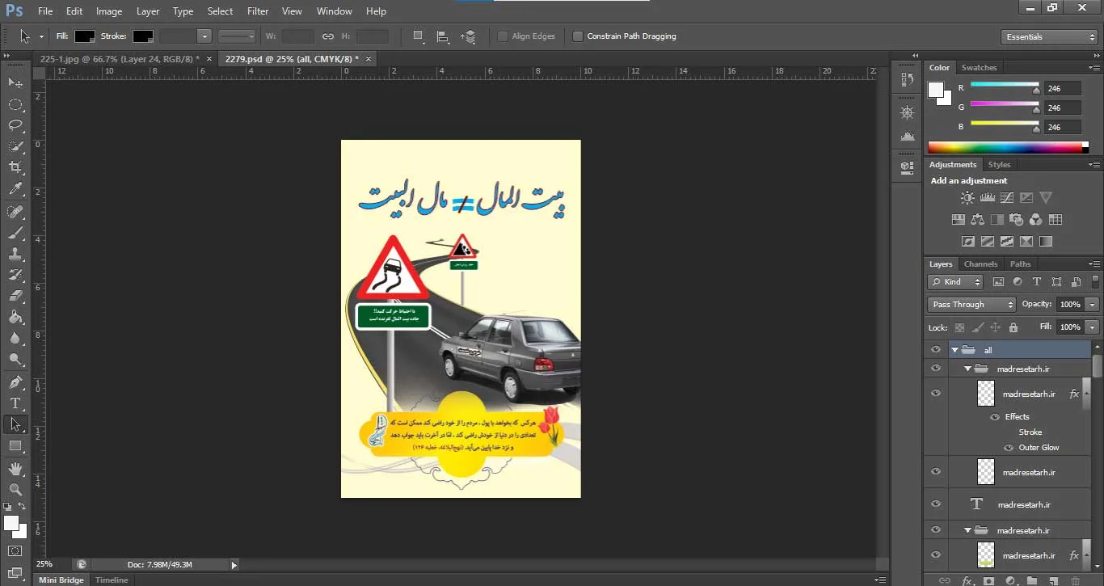Open the Essentials workspace dropdown
The width and height of the screenshot is (1104, 586).
click(1048, 36)
